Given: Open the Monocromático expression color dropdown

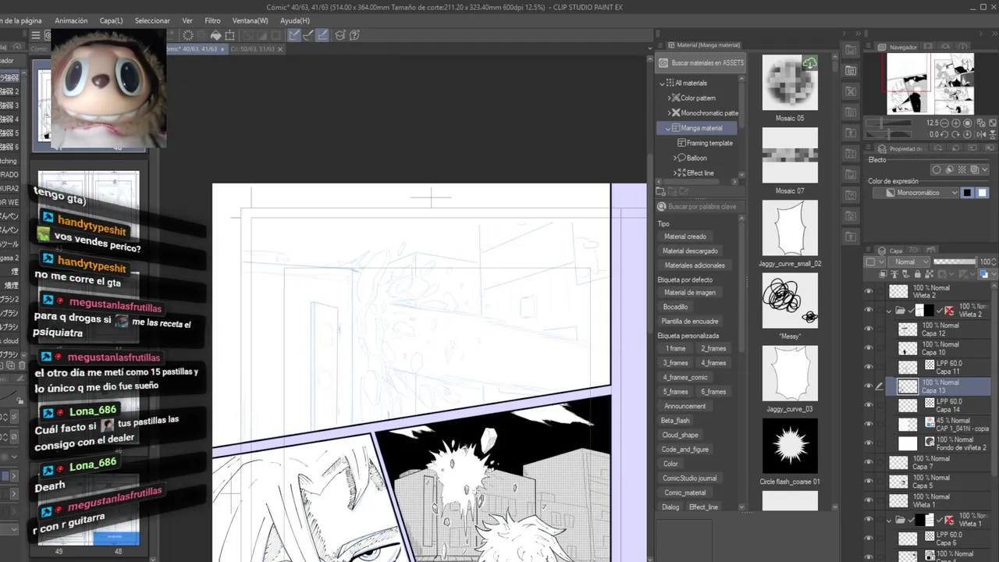Looking at the screenshot, I should point(915,193).
